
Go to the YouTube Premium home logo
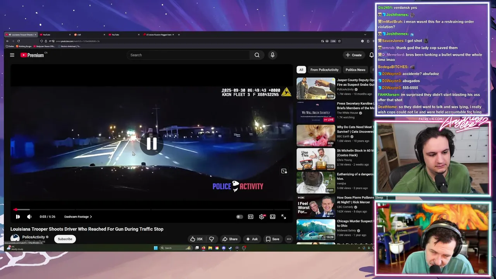[33, 55]
